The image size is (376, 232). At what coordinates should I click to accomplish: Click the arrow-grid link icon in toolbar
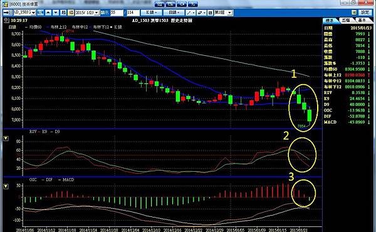(8, 13)
